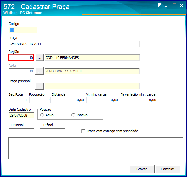Select the Ativo radio button
187x177 pixels.
42,115
